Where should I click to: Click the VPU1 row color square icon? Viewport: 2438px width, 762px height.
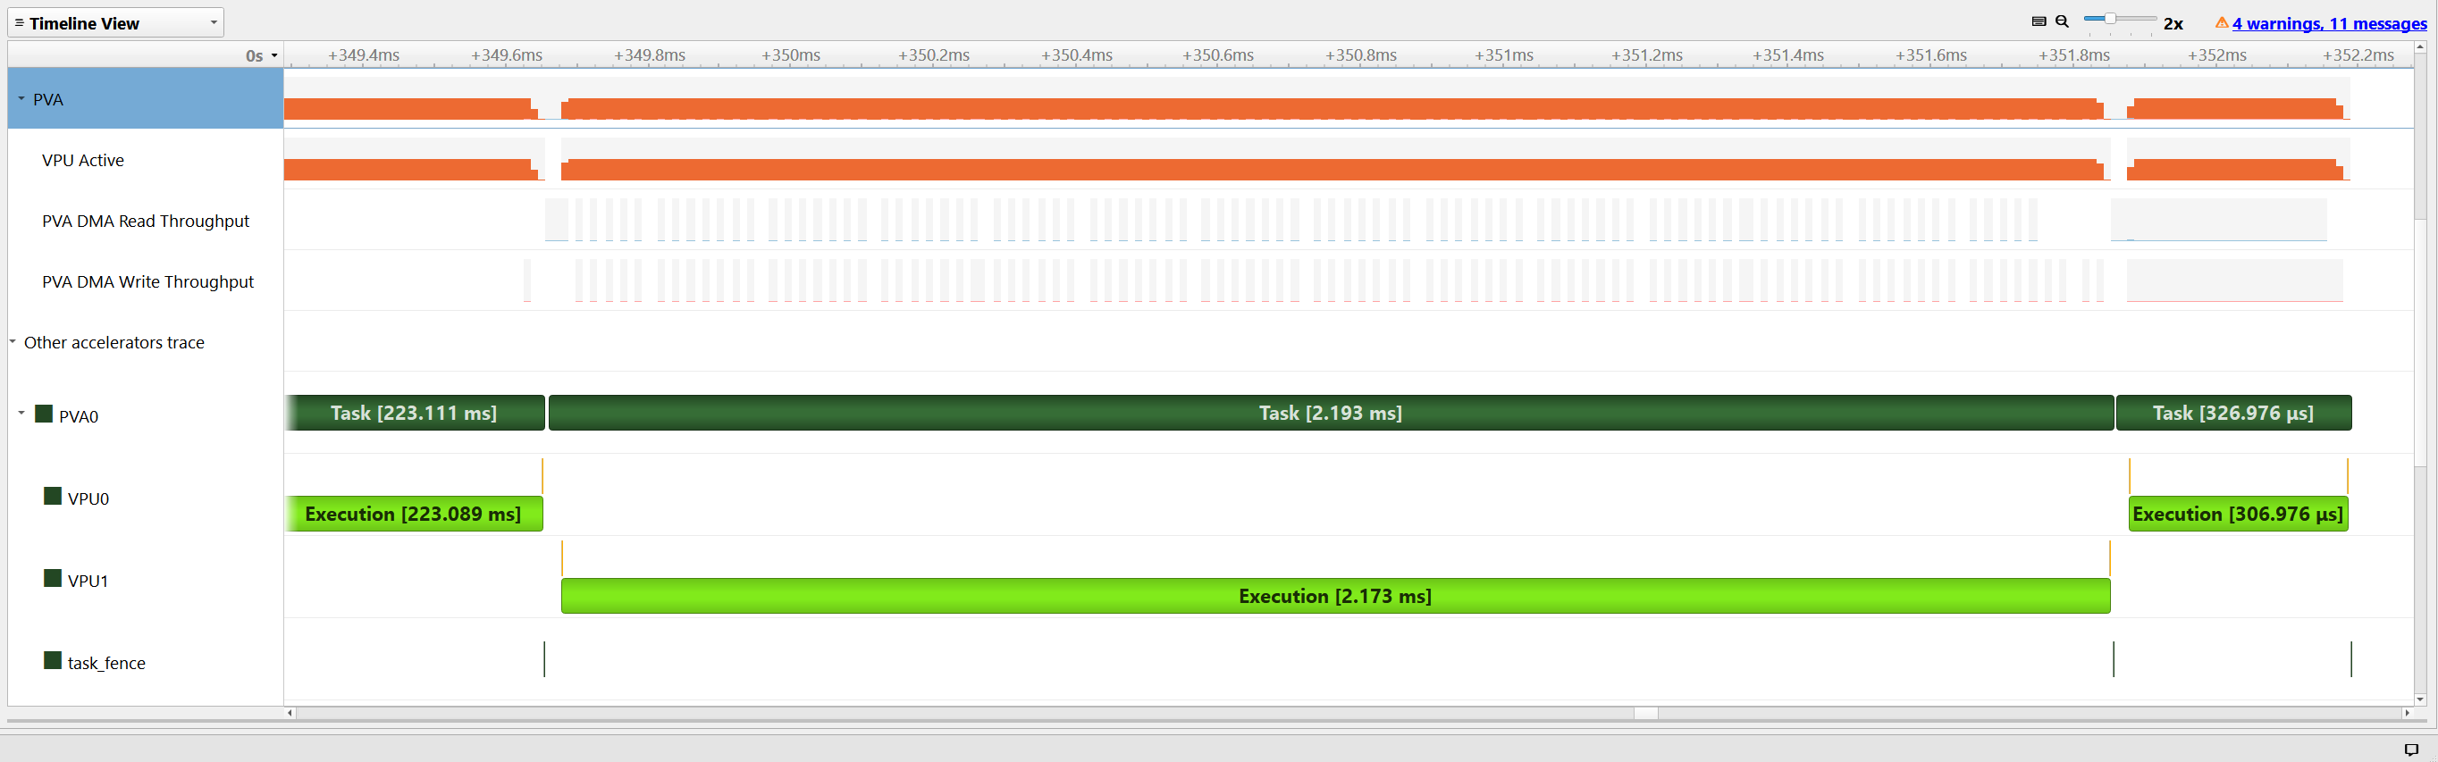[x=53, y=578]
